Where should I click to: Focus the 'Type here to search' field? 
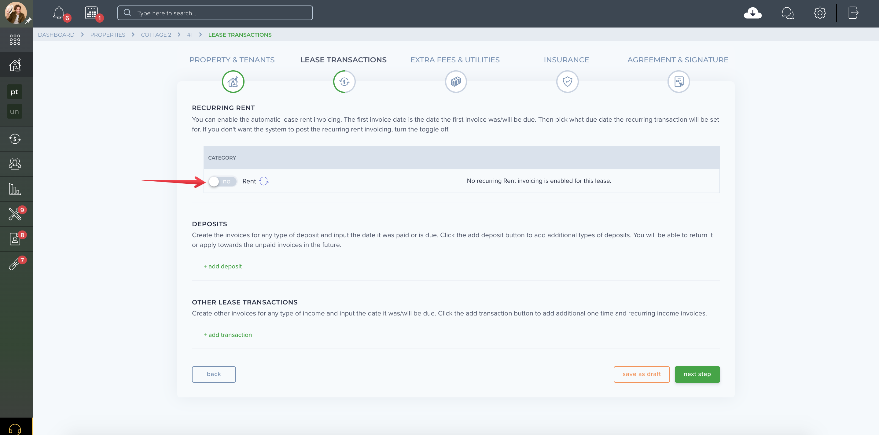[x=215, y=13]
